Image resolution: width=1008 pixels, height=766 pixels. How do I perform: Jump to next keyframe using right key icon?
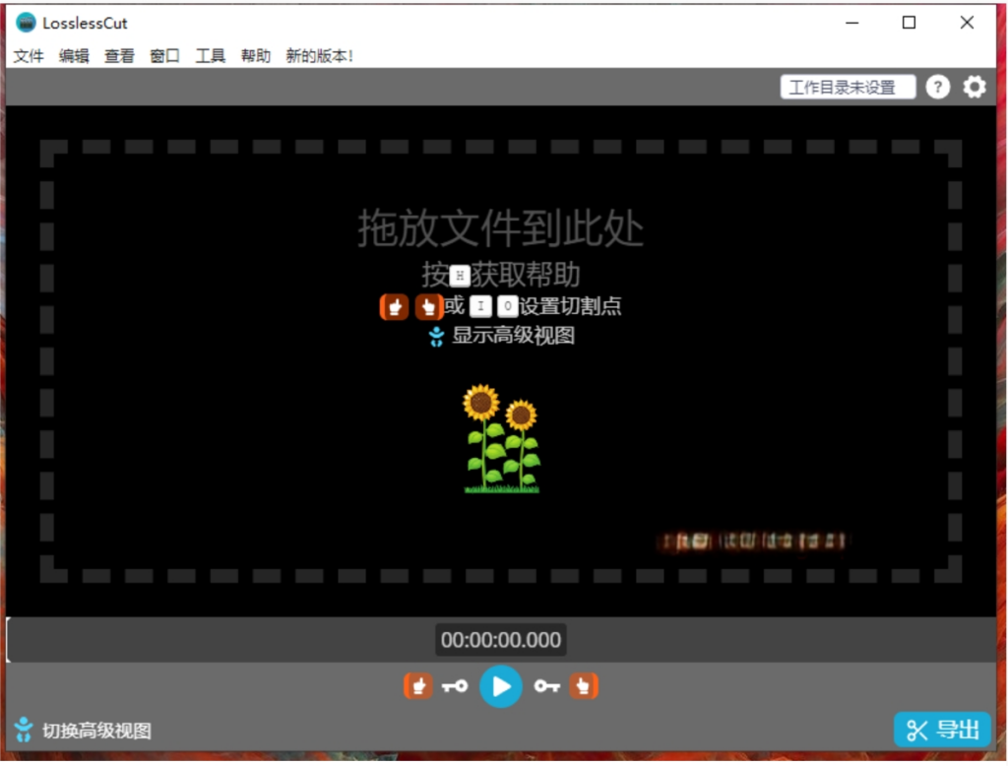coord(547,686)
